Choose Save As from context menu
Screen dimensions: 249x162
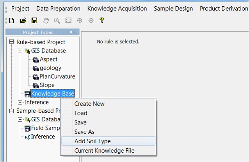point(108,132)
